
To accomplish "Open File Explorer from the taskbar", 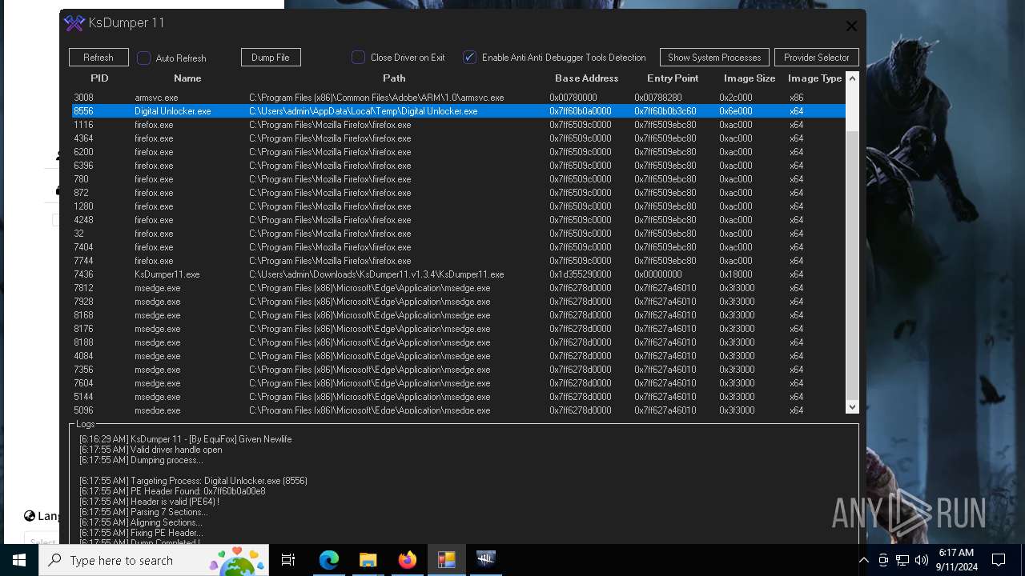I will tap(368, 560).
